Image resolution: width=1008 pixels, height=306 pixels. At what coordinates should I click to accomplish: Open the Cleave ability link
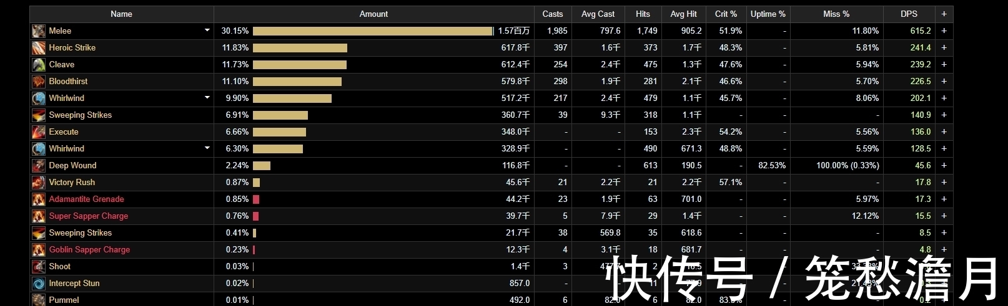coord(62,64)
